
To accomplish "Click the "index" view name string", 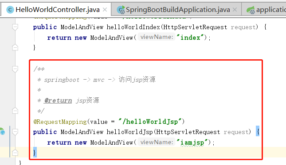I will [x=190, y=38].
